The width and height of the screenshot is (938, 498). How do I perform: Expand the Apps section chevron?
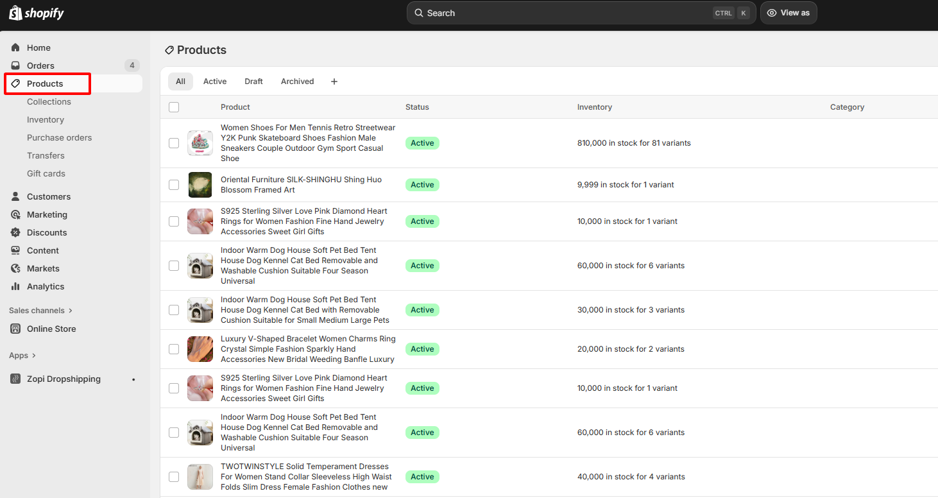pyautogui.click(x=33, y=356)
